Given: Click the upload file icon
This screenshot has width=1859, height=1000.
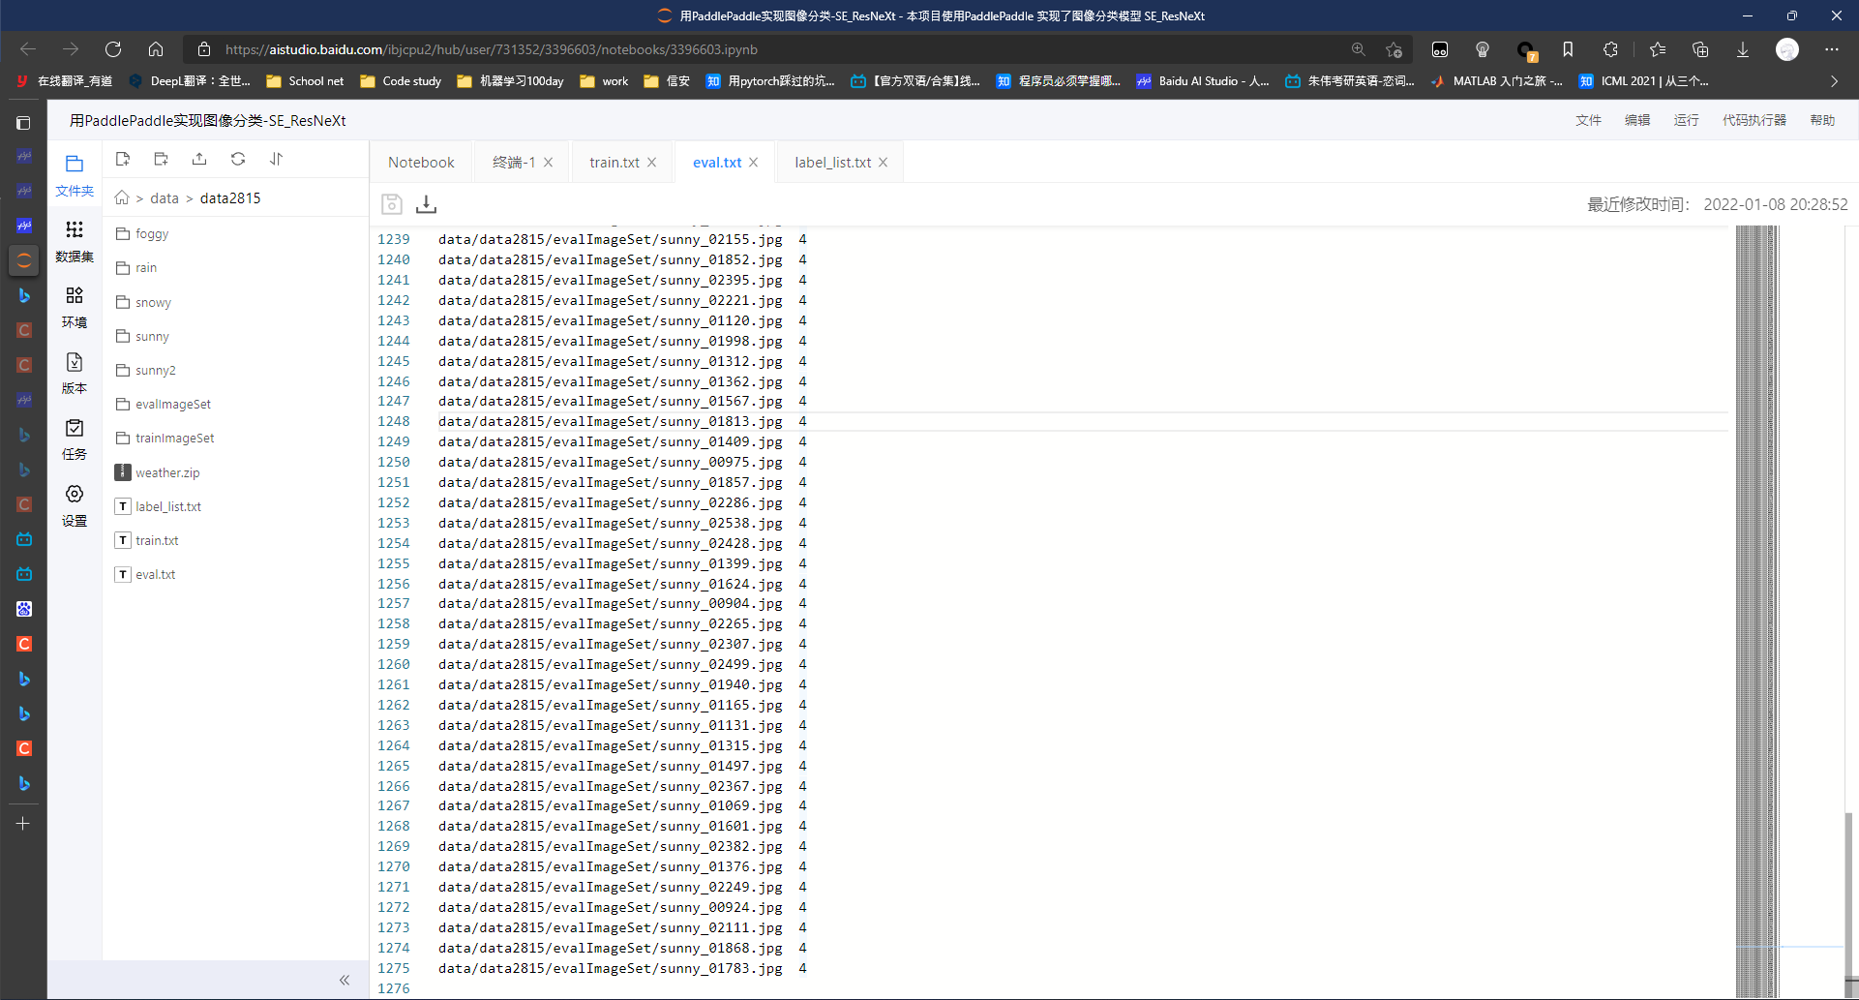Looking at the screenshot, I should point(199,159).
